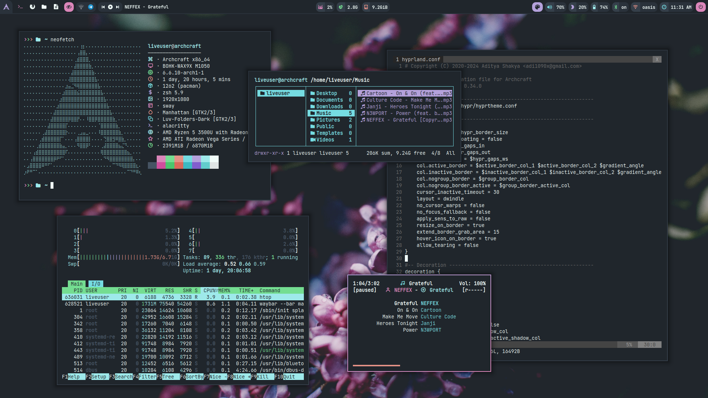This screenshot has width=708, height=398.
Task: Click the pink power menu button
Action: [700, 7]
